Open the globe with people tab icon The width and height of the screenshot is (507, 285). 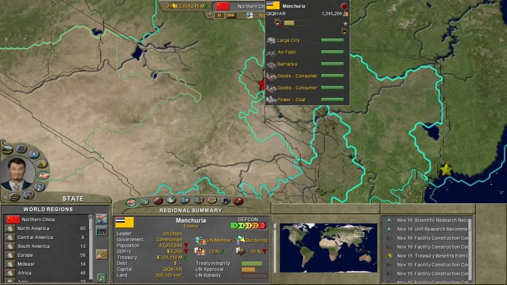point(198,200)
